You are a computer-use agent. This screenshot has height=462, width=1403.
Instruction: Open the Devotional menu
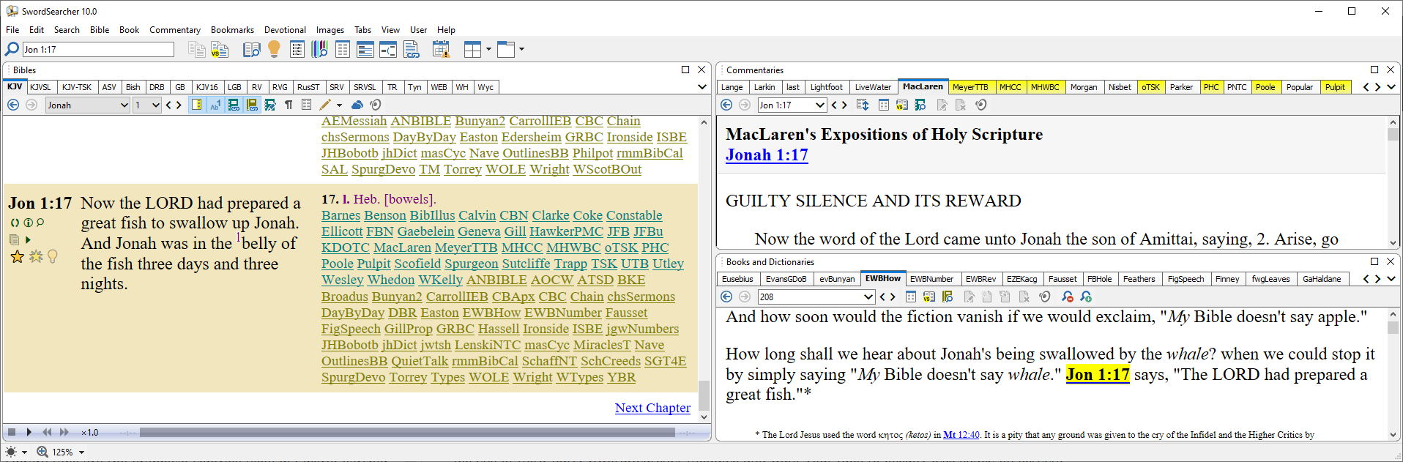tap(285, 30)
